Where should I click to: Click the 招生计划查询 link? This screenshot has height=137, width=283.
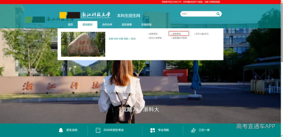[x=155, y=38]
